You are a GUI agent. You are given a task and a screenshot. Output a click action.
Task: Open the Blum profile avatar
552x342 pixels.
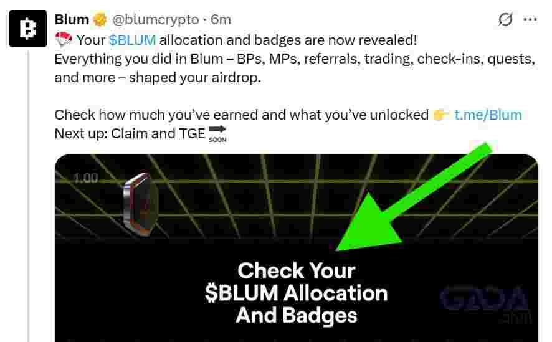coord(28,29)
